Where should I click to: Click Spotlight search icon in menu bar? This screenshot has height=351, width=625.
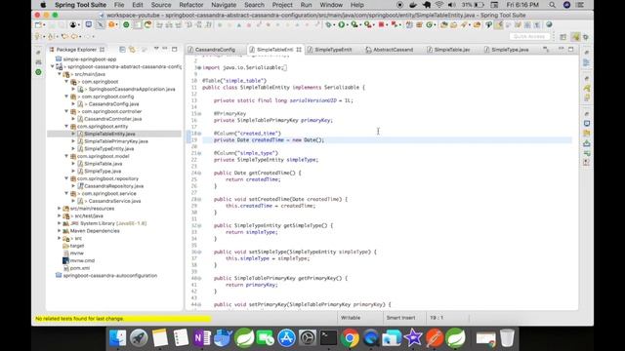552,5
